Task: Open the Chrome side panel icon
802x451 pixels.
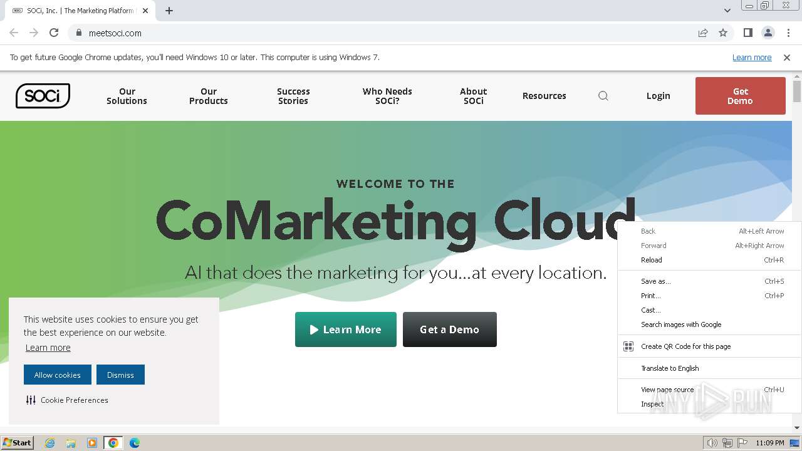Action: 747,33
